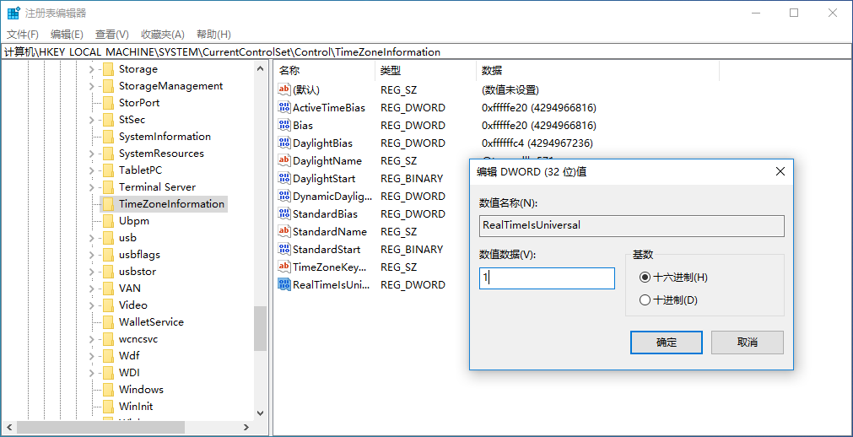Click the Registry Editor app icon in title bar
This screenshot has width=853, height=437.
(13, 13)
